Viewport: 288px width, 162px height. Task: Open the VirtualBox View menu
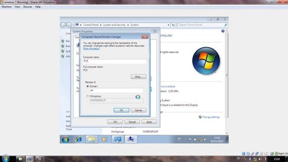click(x=18, y=7)
